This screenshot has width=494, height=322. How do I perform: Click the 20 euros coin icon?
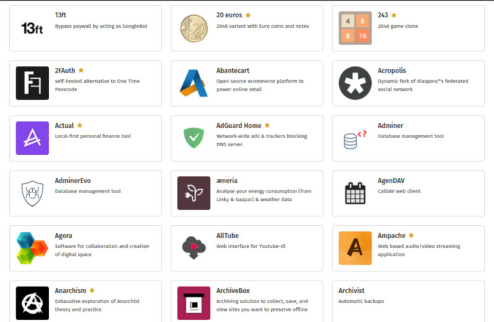pos(194,28)
